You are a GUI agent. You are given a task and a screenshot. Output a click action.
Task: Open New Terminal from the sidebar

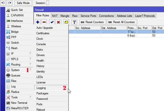19,103
